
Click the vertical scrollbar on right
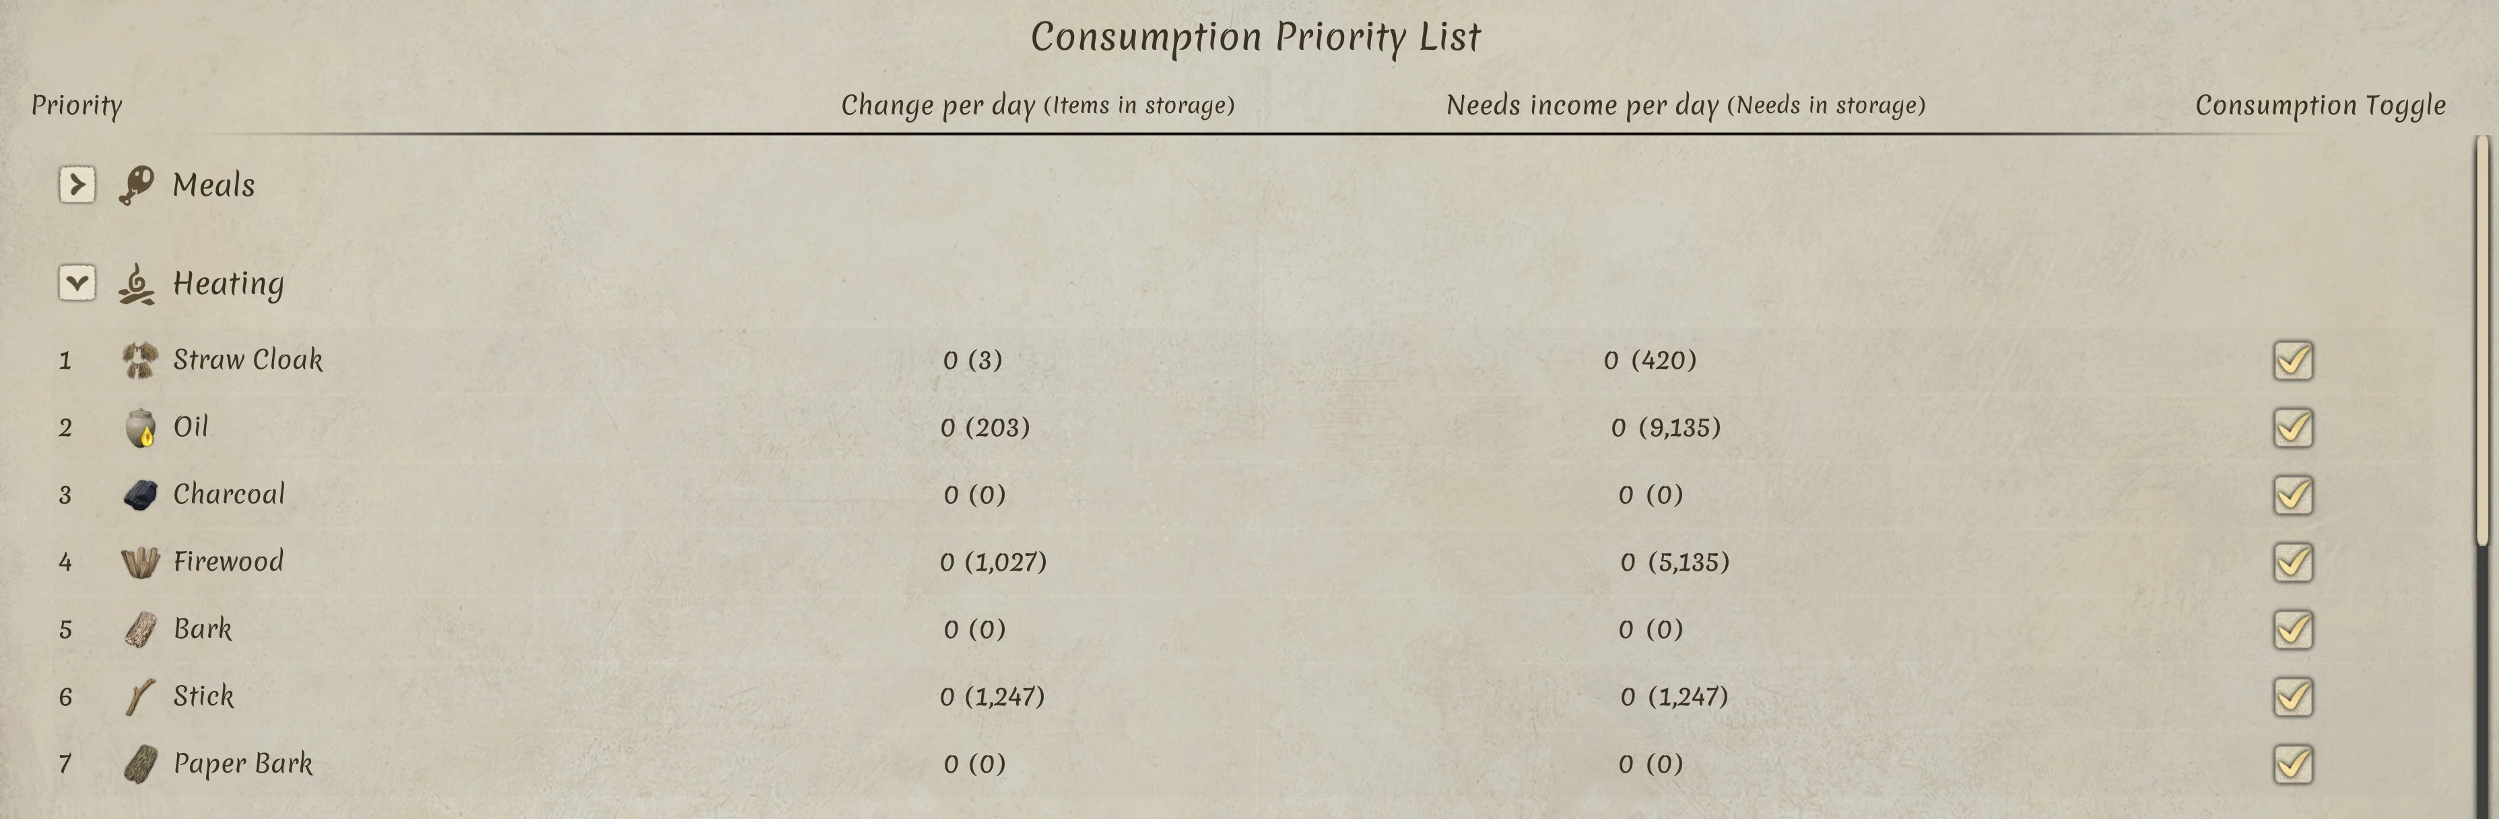(2483, 339)
